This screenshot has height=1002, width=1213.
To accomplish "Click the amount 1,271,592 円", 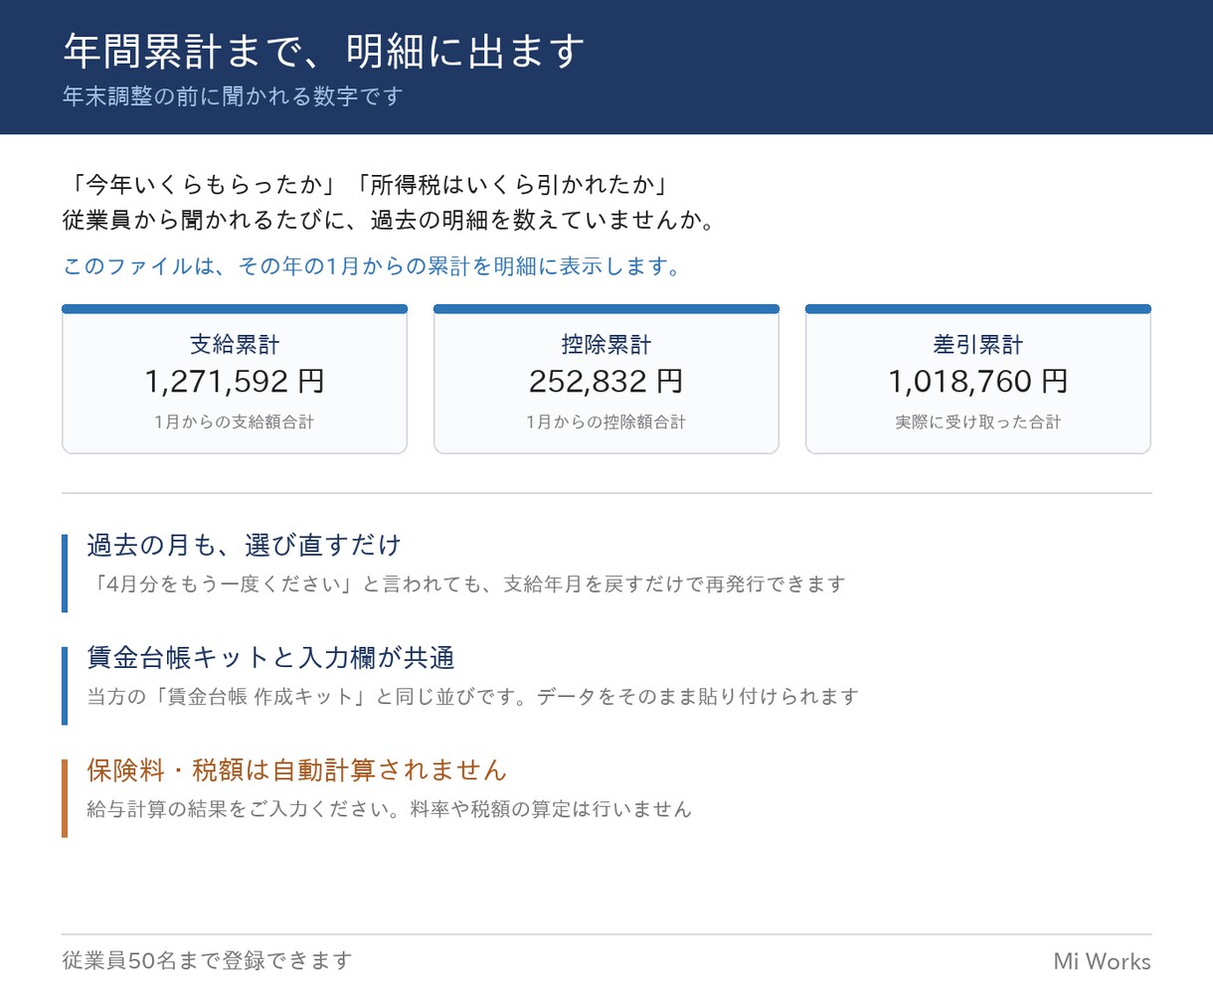I will tap(235, 382).
